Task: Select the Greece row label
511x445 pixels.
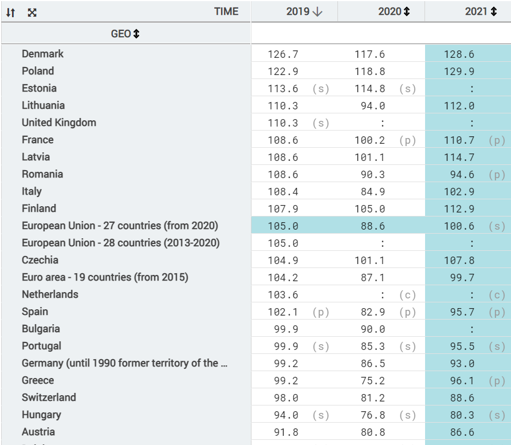Action: tap(38, 380)
